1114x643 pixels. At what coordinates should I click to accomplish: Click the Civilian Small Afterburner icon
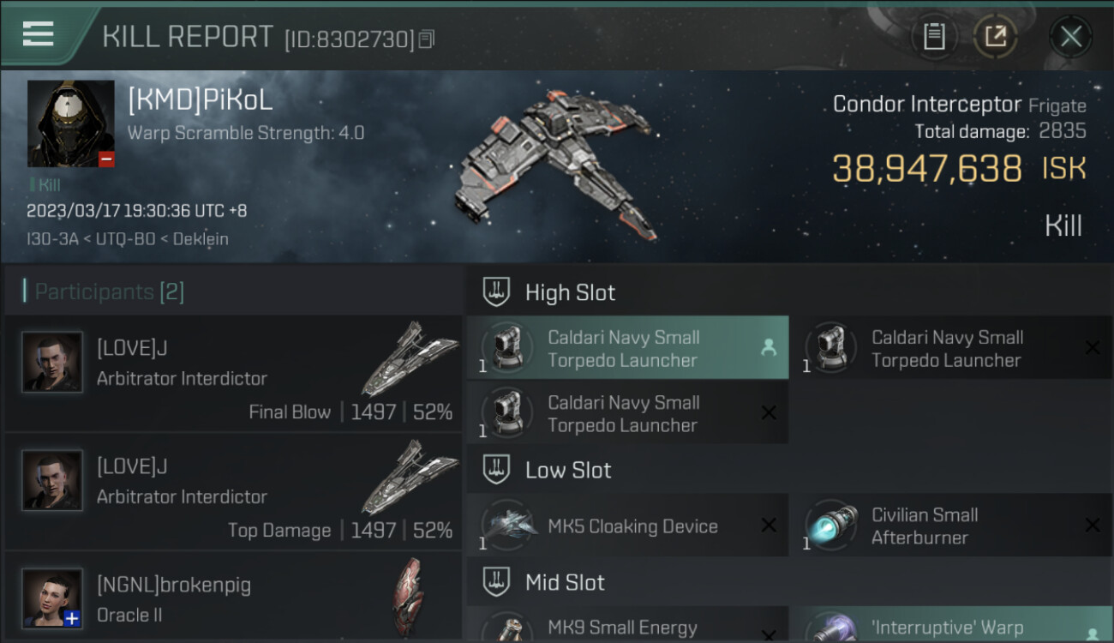click(x=832, y=526)
